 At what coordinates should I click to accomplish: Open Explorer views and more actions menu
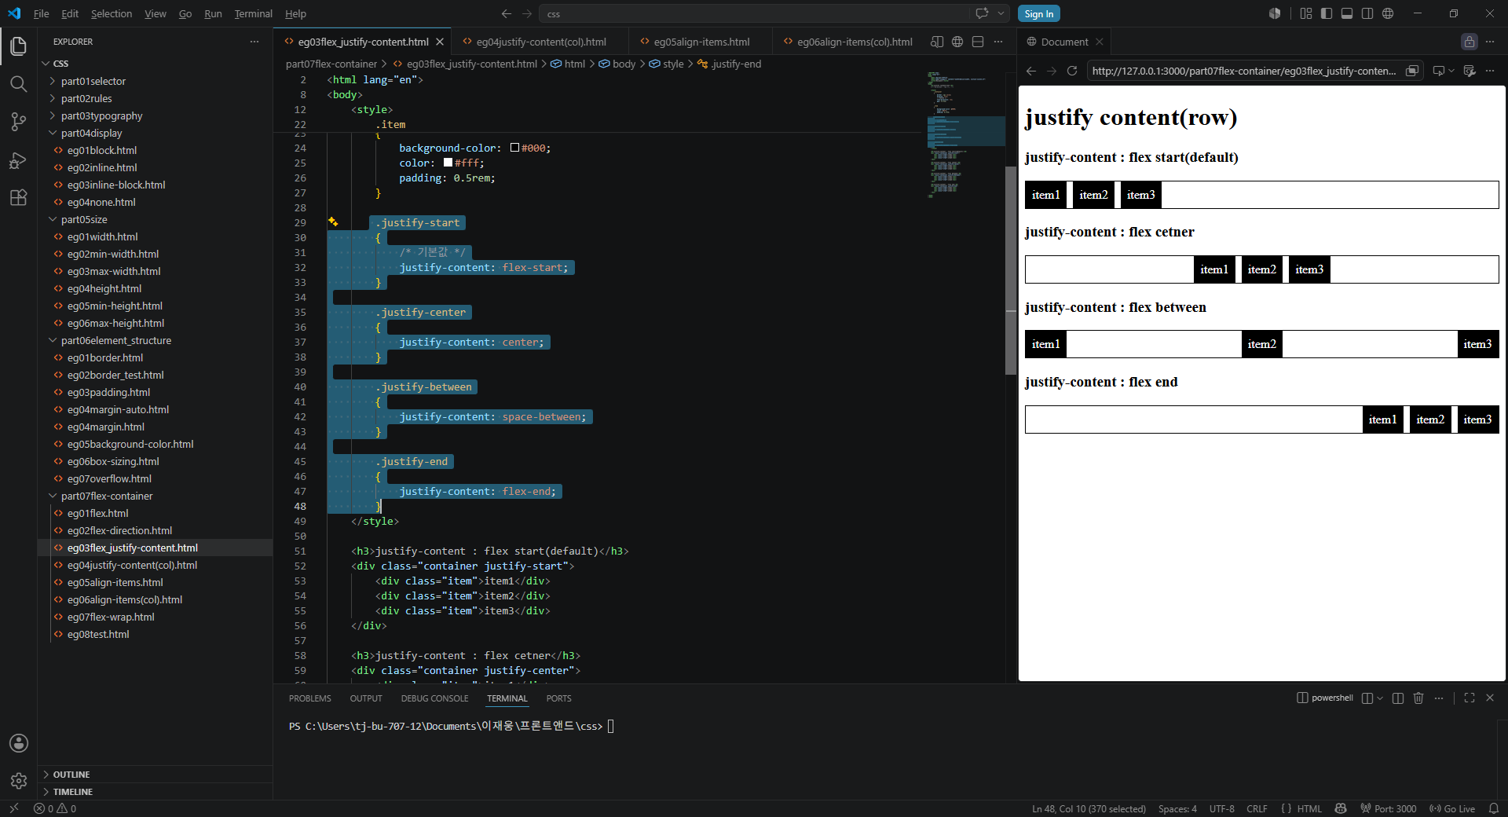[x=254, y=42]
